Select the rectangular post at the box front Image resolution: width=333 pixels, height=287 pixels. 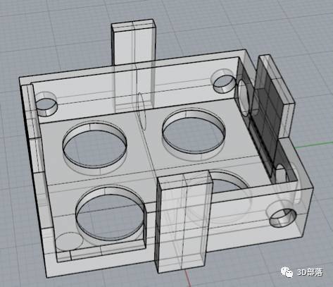[184, 221]
